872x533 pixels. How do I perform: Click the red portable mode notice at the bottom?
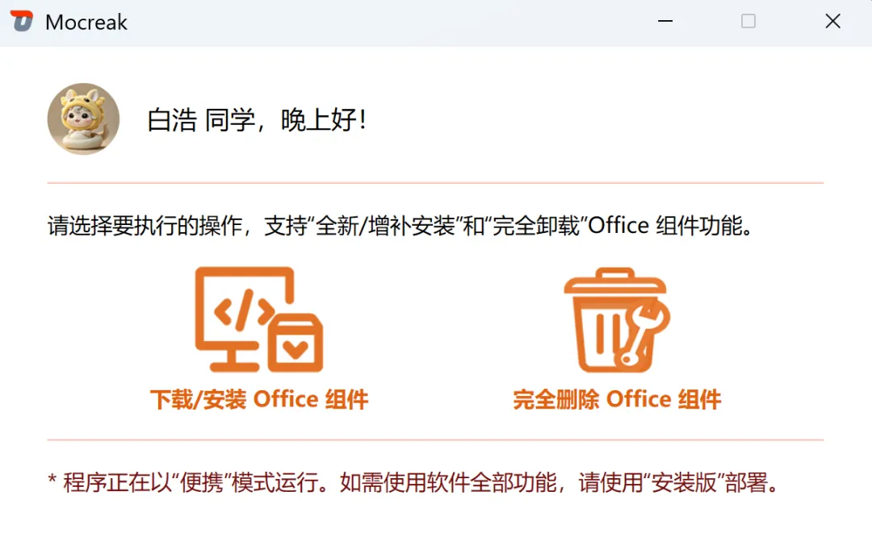(413, 482)
